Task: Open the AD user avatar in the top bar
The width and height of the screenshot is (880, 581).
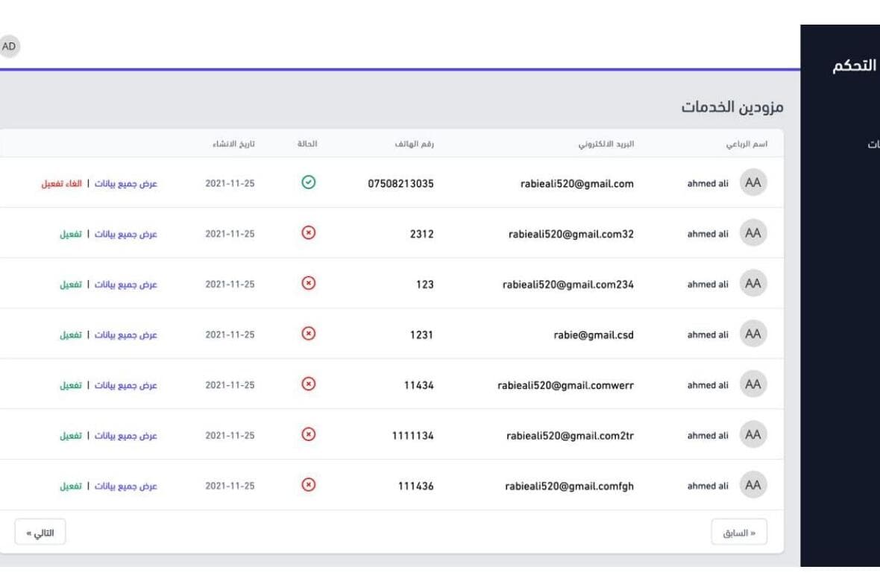Action: point(8,46)
